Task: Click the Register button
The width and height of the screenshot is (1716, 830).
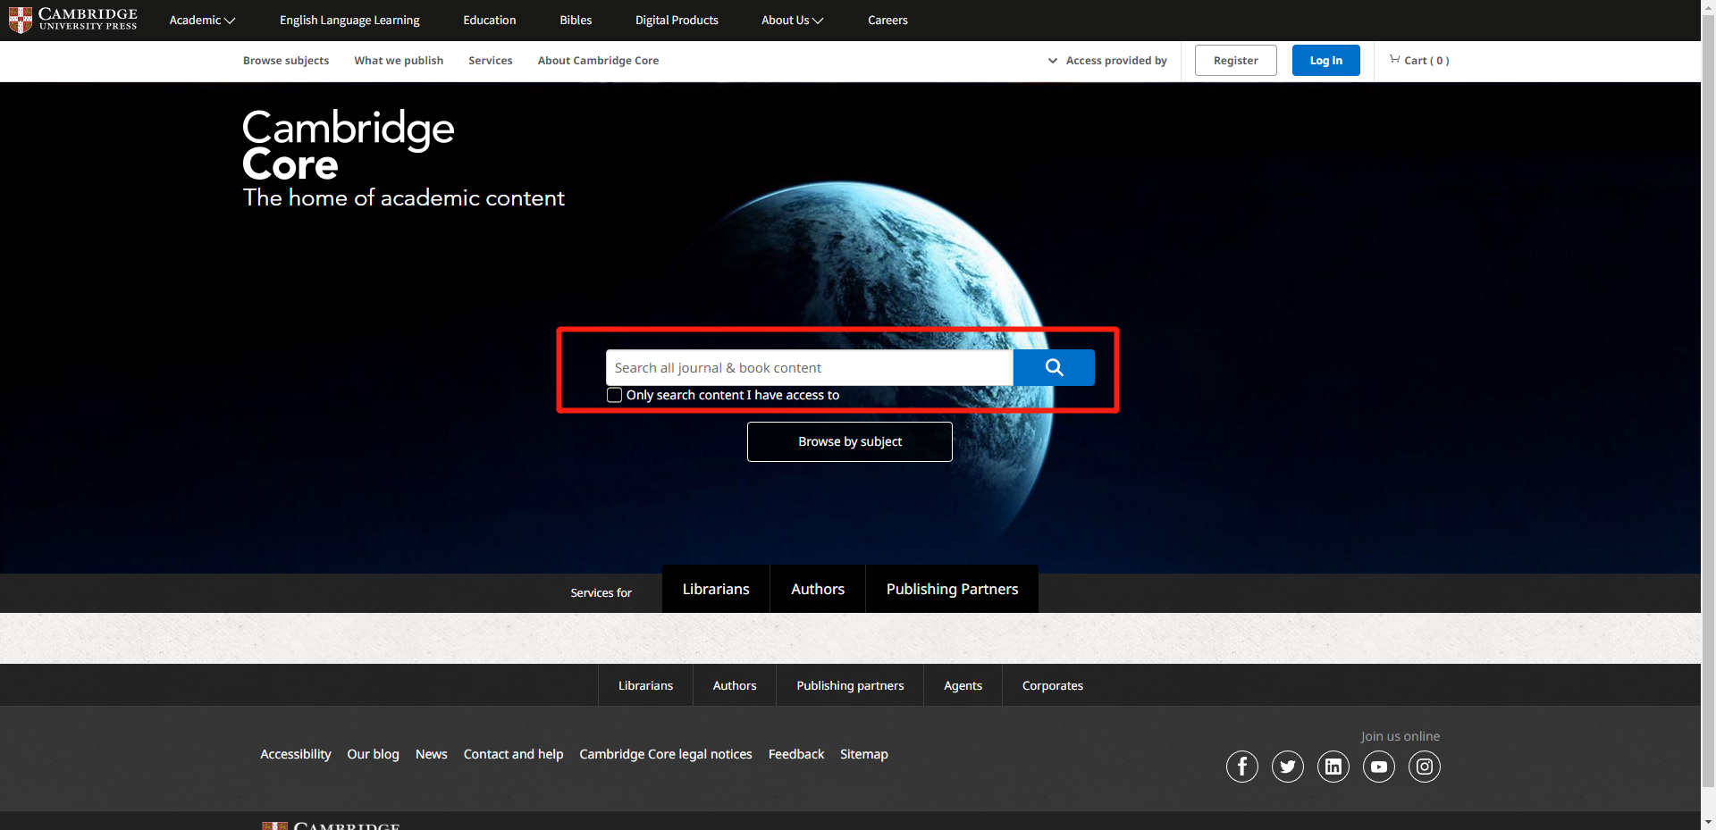Action: pyautogui.click(x=1236, y=60)
